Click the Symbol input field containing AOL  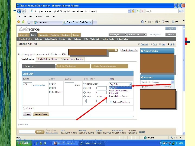(x=27, y=84)
